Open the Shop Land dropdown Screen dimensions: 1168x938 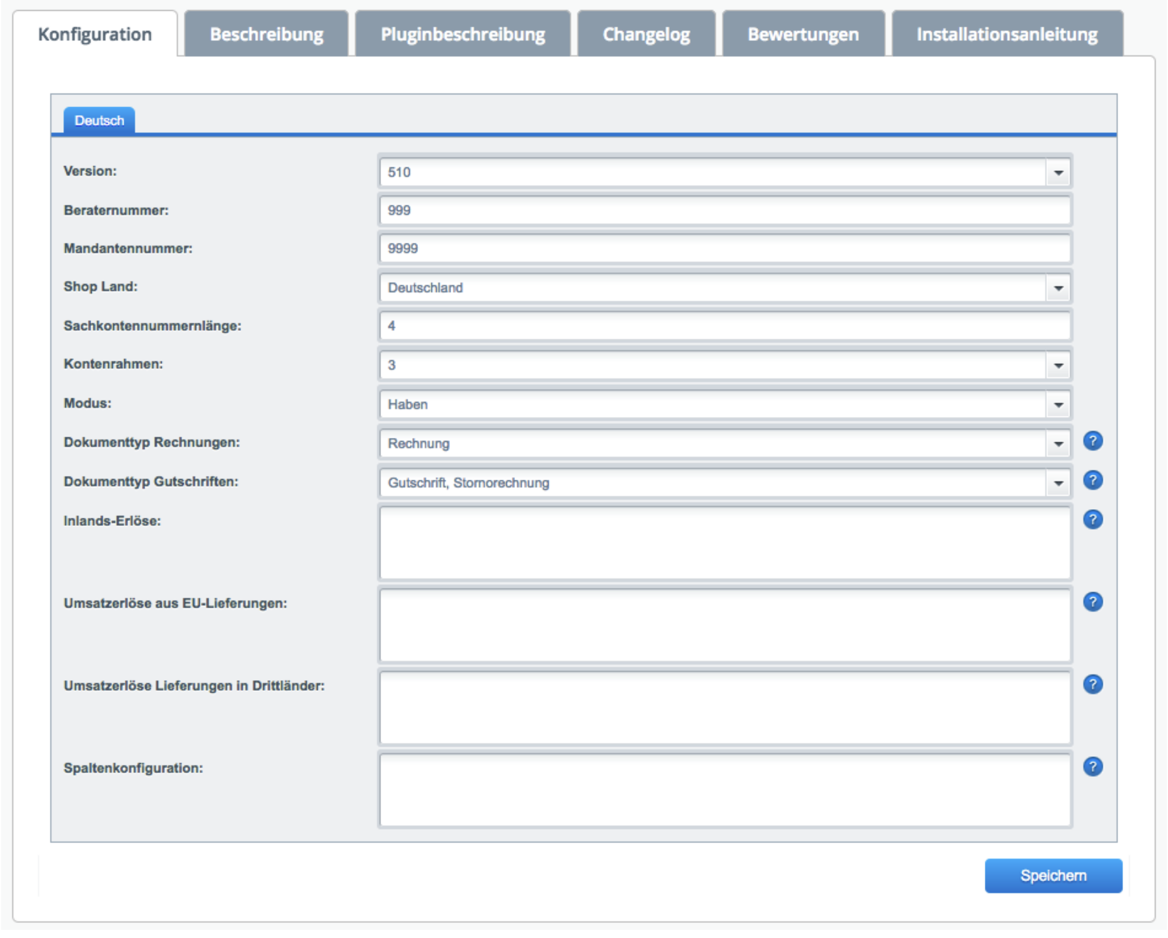[1058, 288]
